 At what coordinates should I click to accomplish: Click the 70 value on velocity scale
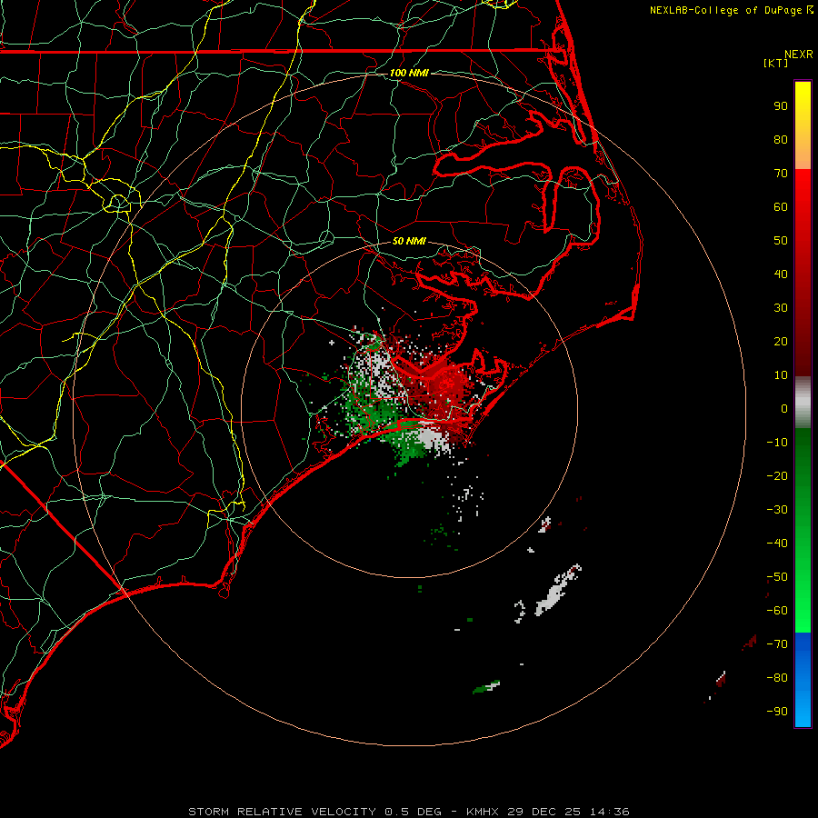click(781, 174)
